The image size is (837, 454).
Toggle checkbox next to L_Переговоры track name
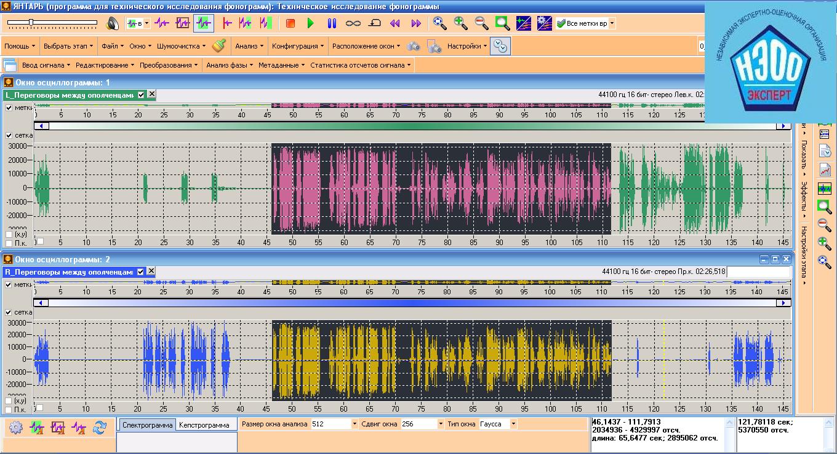142,95
